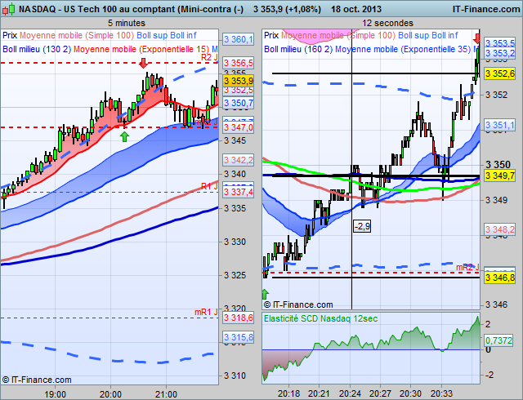
Task: Click the 3 318,6 mR1 J pivot price tag
Action: coord(238,318)
